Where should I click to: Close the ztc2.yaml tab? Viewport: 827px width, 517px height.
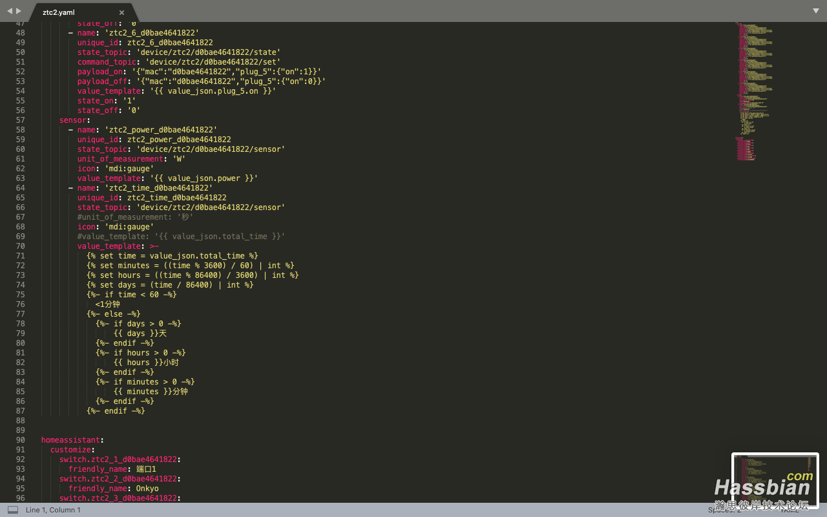click(121, 12)
